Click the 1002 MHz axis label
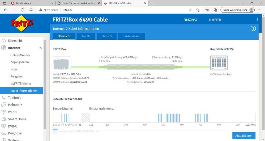Image resolution: width=265 pixels, height=141 pixels. 250,125
